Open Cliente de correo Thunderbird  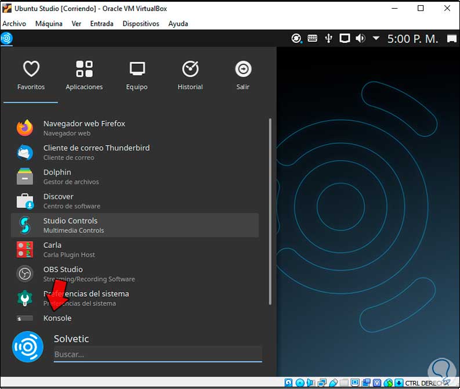(135, 152)
